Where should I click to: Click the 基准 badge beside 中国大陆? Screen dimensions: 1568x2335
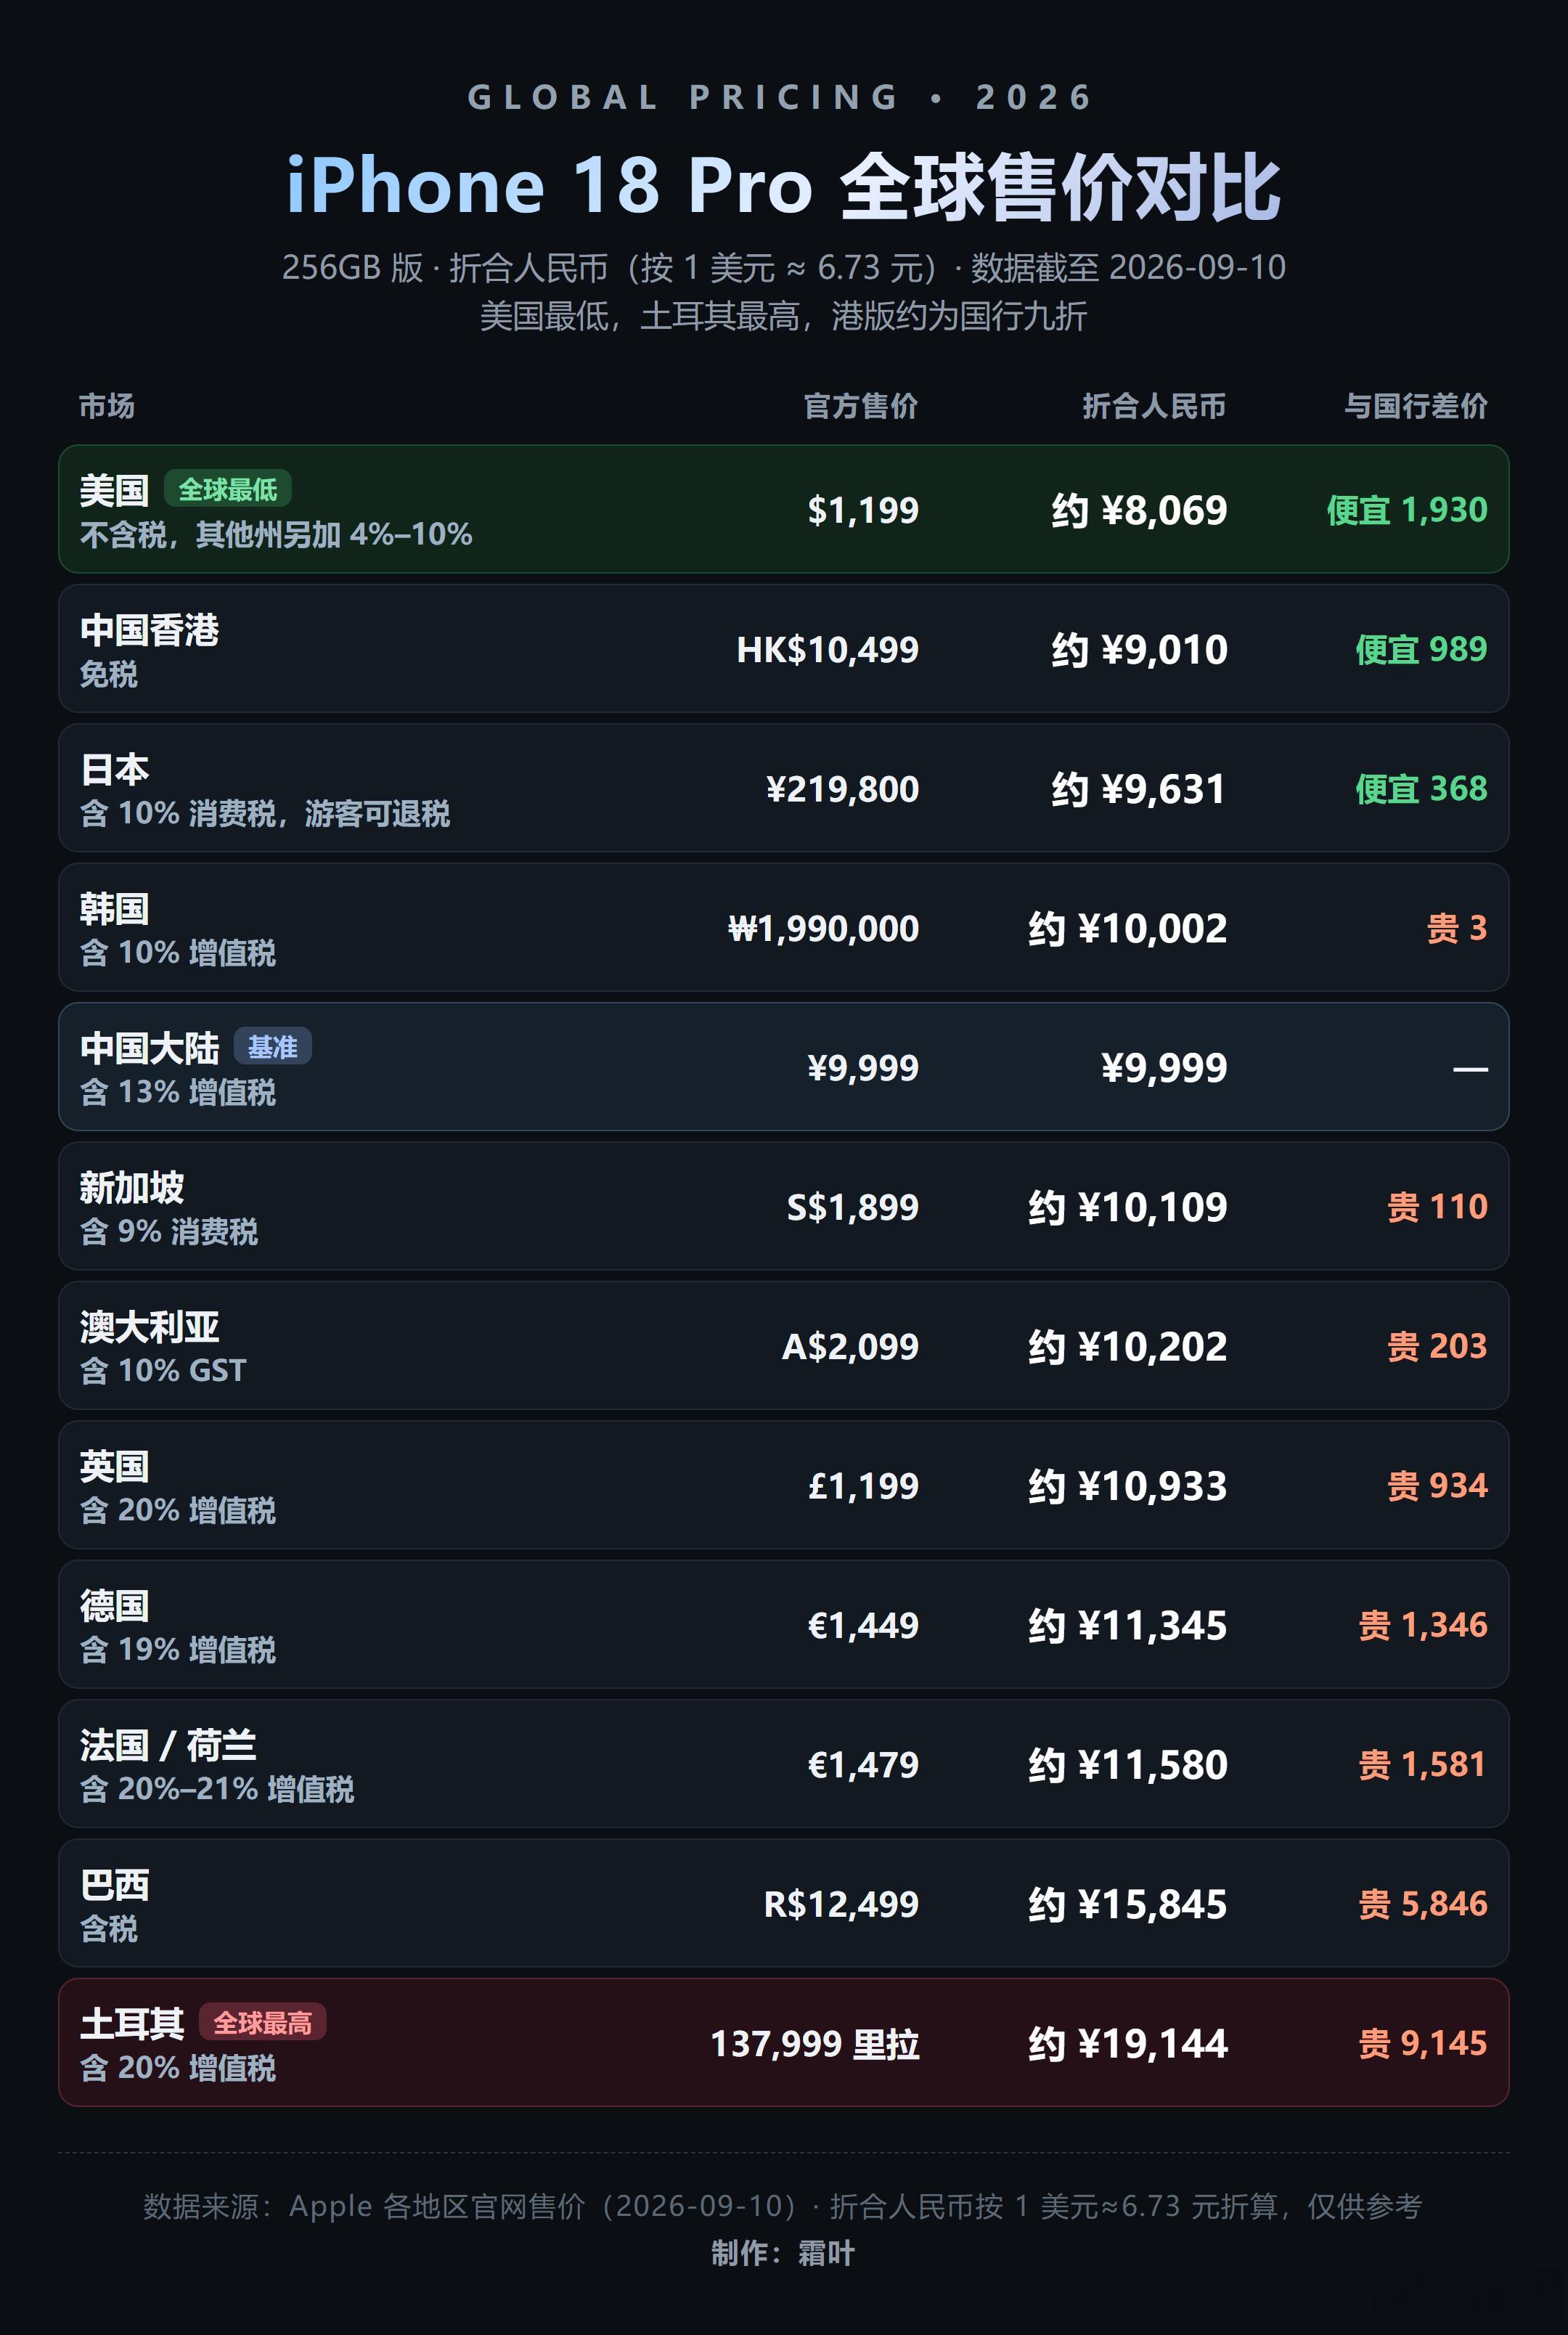273,1047
